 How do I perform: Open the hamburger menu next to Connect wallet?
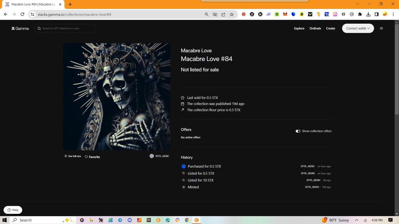pyautogui.click(x=381, y=28)
